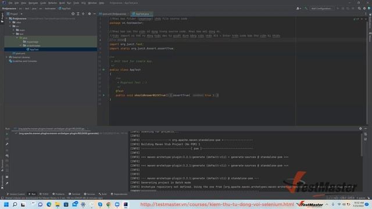Open Project panel options gear
The width and height of the screenshot is (372, 209).
(x=90, y=14)
